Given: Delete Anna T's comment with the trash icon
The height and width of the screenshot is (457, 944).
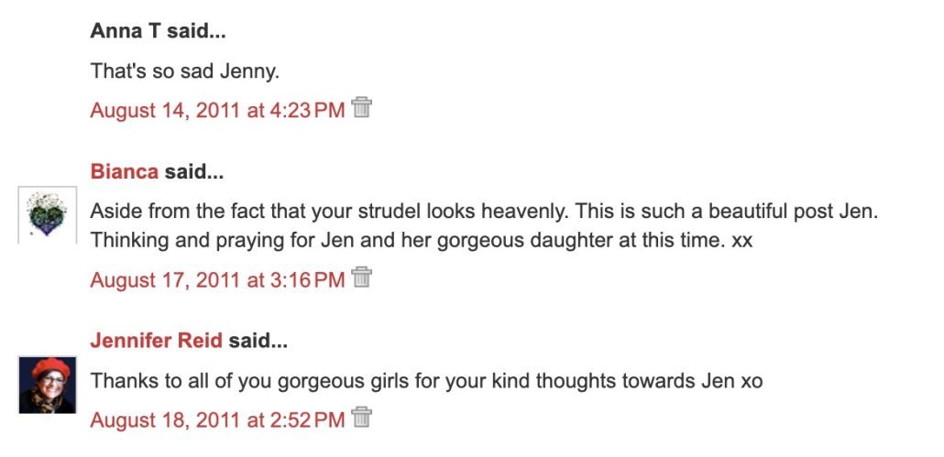Looking at the screenshot, I should [362, 108].
